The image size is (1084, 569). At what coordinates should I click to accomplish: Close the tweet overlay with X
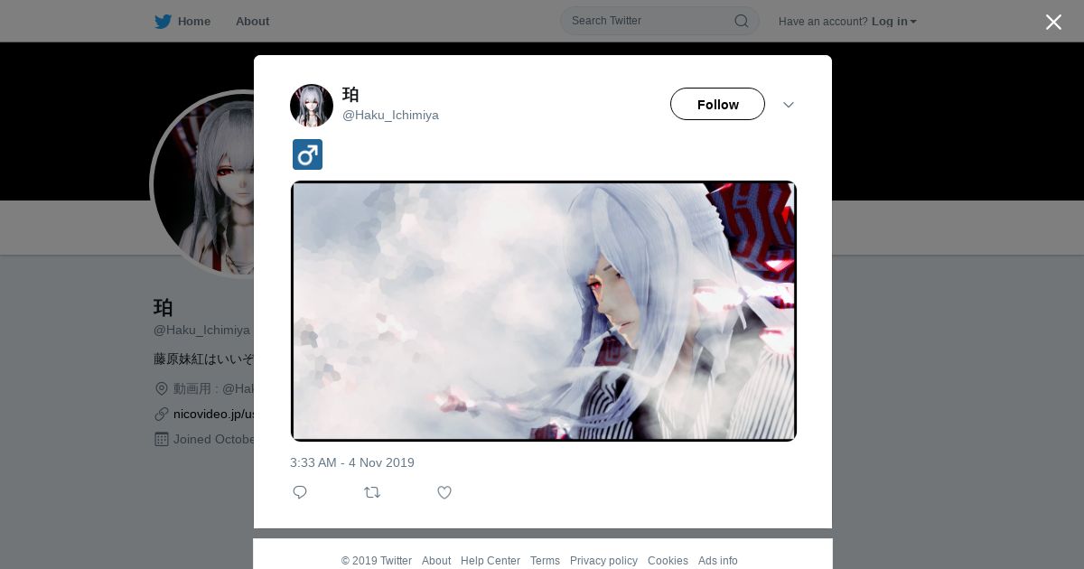(x=1053, y=22)
